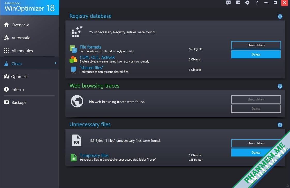Image resolution: width=290 pixels, height=188 pixels.
Task: Click the "25 unnecessary Registry entries were found" text
Action: pos(122,32)
